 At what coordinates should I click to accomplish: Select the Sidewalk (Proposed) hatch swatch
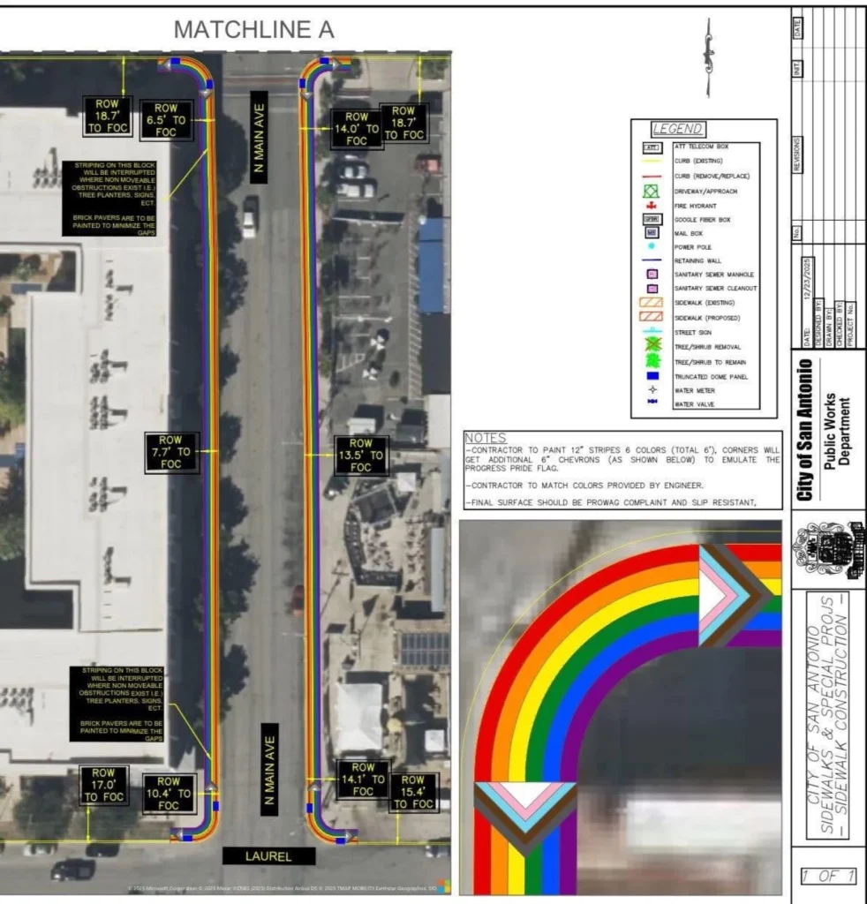click(650, 316)
